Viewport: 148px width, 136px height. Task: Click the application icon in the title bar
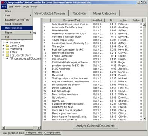point(2,3)
